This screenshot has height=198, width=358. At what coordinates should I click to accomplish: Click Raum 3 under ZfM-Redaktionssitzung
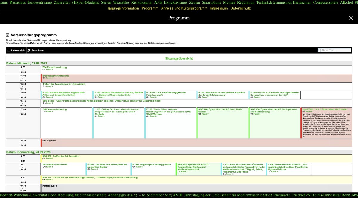point(49,69)
